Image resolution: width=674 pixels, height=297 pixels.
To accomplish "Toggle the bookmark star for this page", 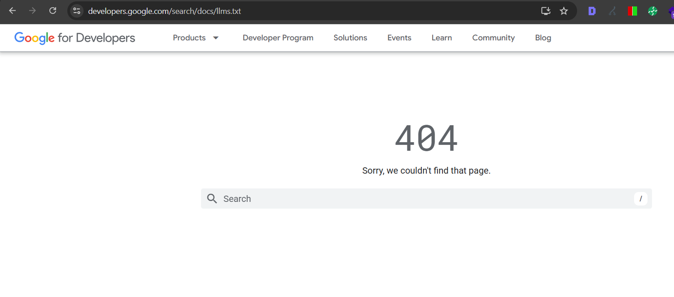I will (x=564, y=11).
